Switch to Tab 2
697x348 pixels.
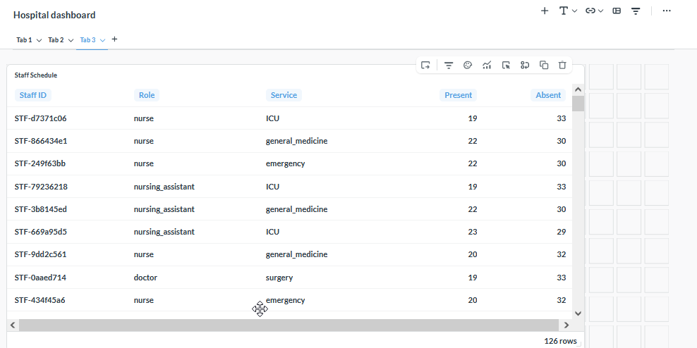56,40
